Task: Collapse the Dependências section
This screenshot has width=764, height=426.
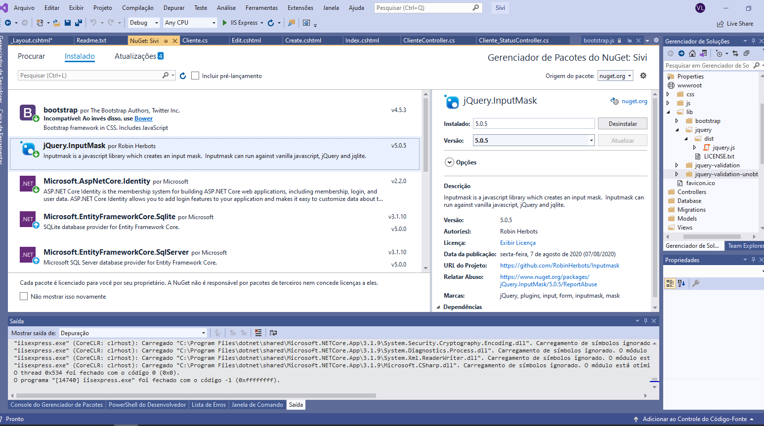Action: [438, 307]
